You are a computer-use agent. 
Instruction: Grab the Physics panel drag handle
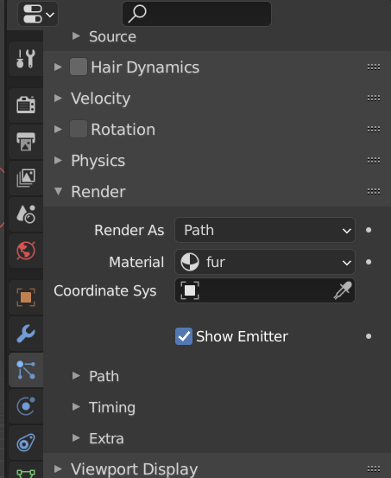(x=374, y=161)
